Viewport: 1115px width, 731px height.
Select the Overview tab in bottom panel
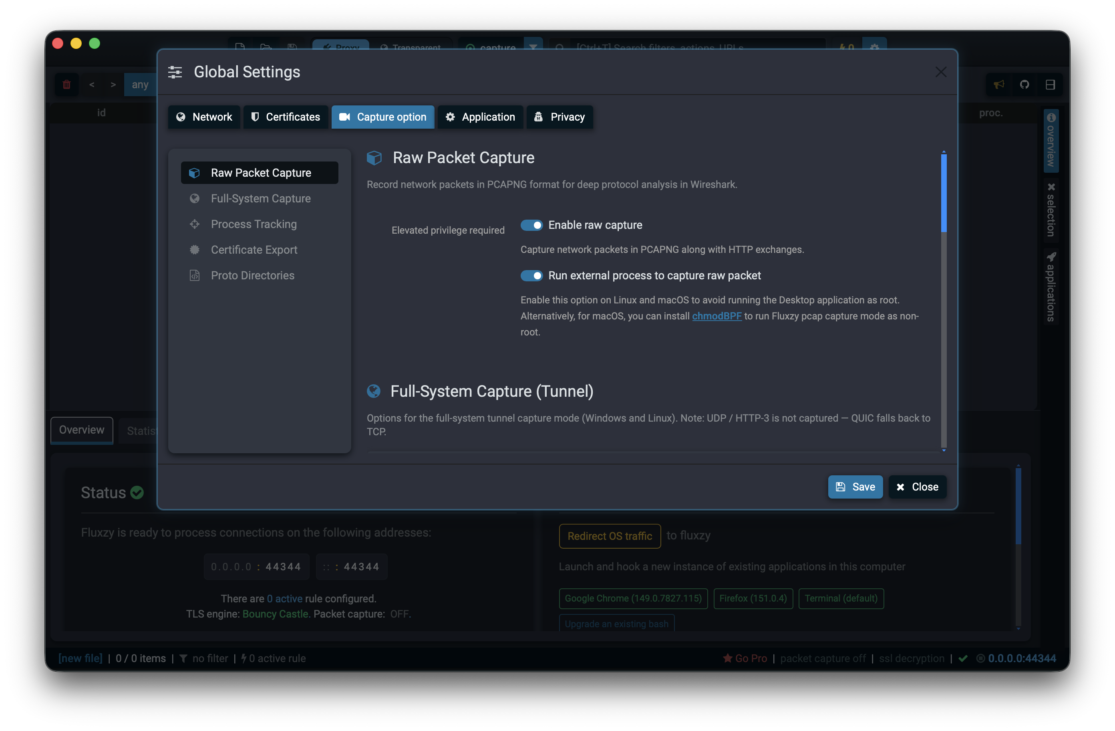pyautogui.click(x=82, y=430)
